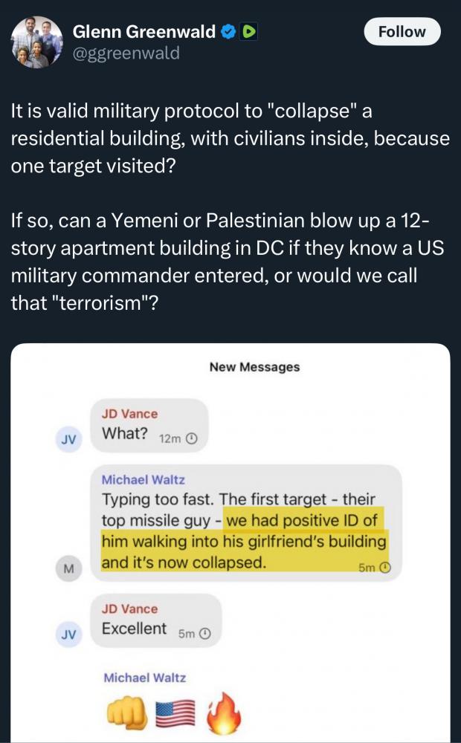Viewport: 461px width, 743px height.
Task: Click the gray M avatar circle
Action: [x=68, y=569]
